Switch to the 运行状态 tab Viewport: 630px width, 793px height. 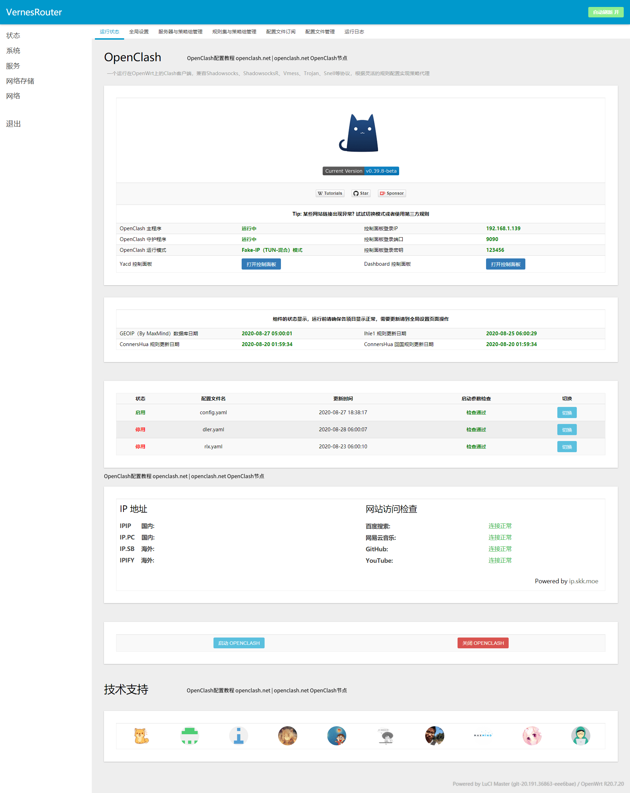pyautogui.click(x=110, y=32)
